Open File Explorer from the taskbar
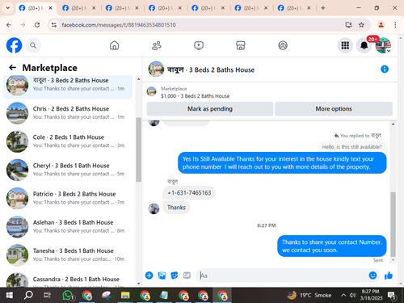Viewport: 404px width, 303px height. (x=125, y=296)
